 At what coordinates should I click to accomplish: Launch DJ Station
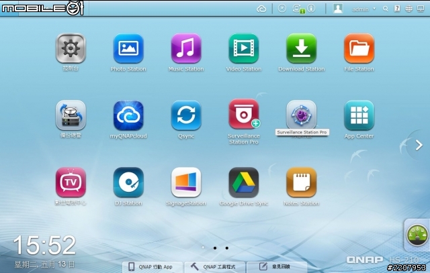click(x=128, y=182)
